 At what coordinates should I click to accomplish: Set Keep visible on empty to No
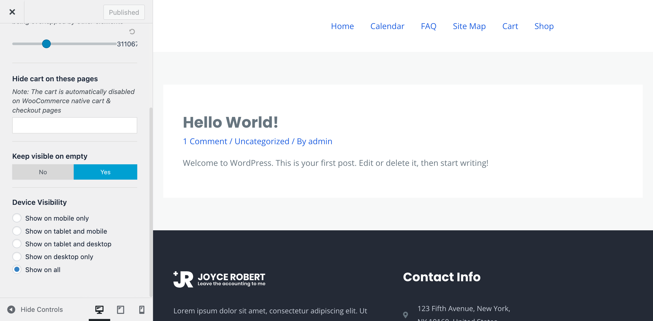43,172
